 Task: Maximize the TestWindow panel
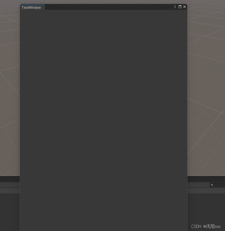[180, 7]
